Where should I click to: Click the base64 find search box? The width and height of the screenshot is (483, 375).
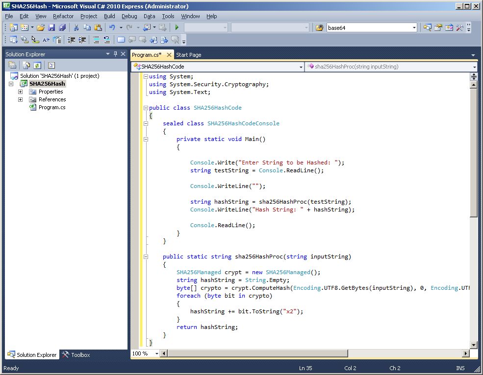pos(369,28)
